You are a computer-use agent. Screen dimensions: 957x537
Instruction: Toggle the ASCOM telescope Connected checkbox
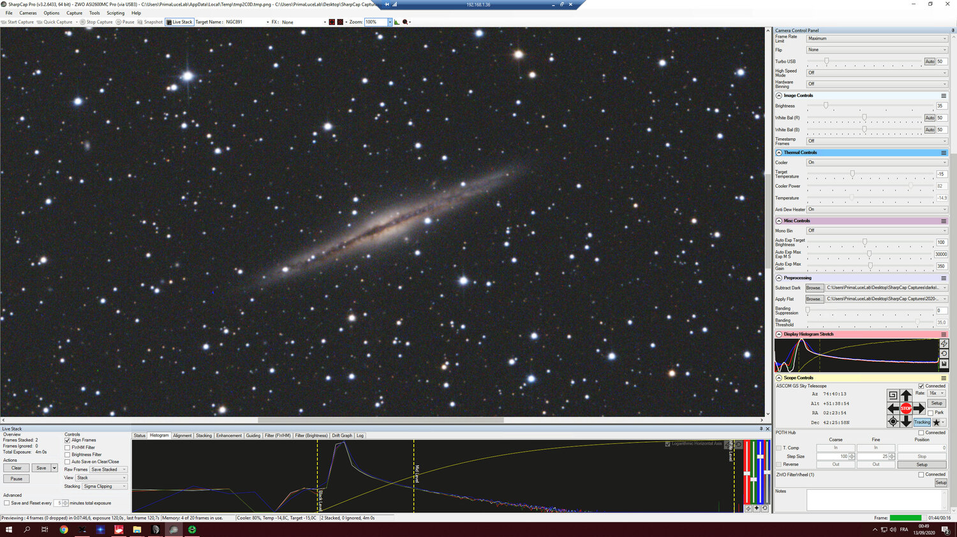(921, 386)
